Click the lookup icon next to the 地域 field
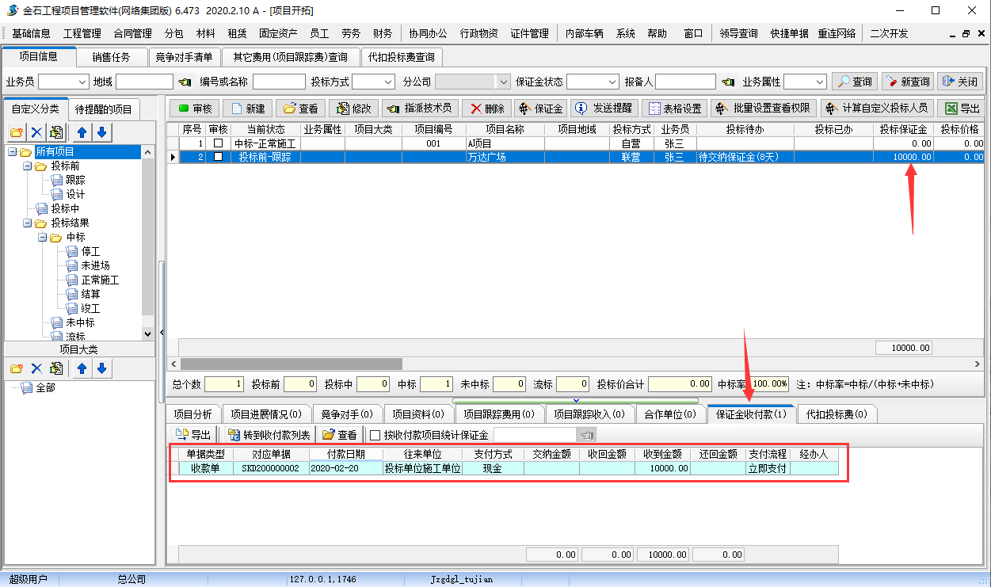The height and width of the screenshot is (587, 991). pyautogui.click(x=185, y=82)
